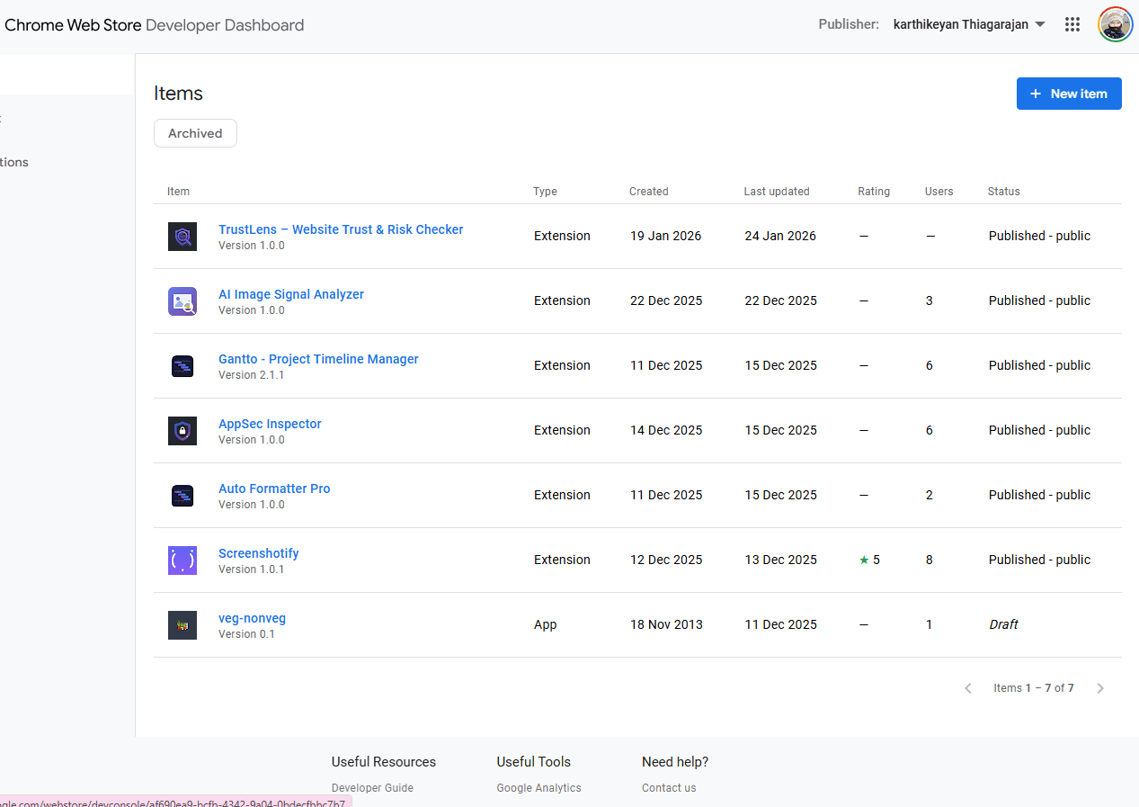Click previous page chevron in pagination
Viewport: 1139px width, 807px height.
point(967,687)
